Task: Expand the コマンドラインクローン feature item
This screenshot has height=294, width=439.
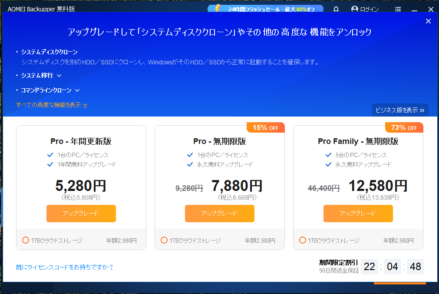Action: tap(50, 90)
